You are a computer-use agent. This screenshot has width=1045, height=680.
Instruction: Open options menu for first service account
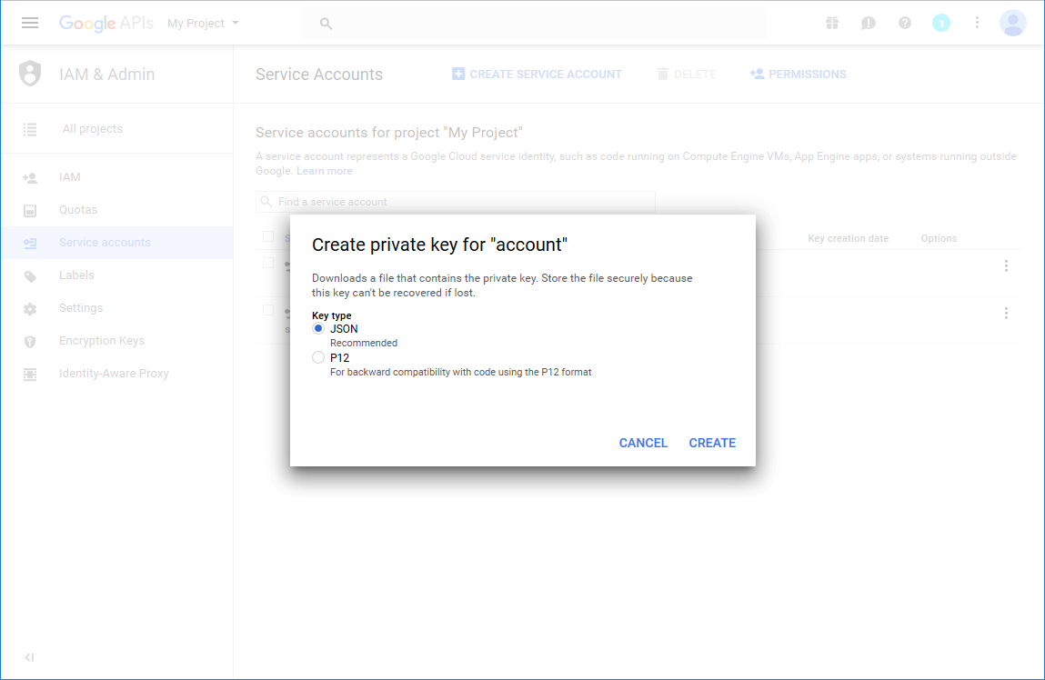1006,265
